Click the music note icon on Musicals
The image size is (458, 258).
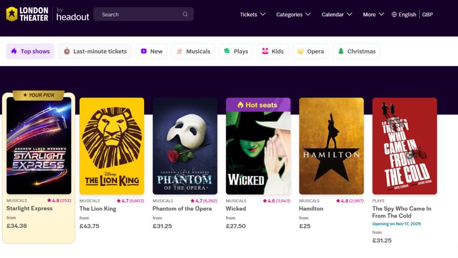(x=179, y=51)
